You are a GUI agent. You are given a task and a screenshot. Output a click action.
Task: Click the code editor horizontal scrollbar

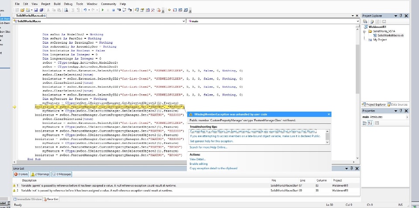coord(184,162)
